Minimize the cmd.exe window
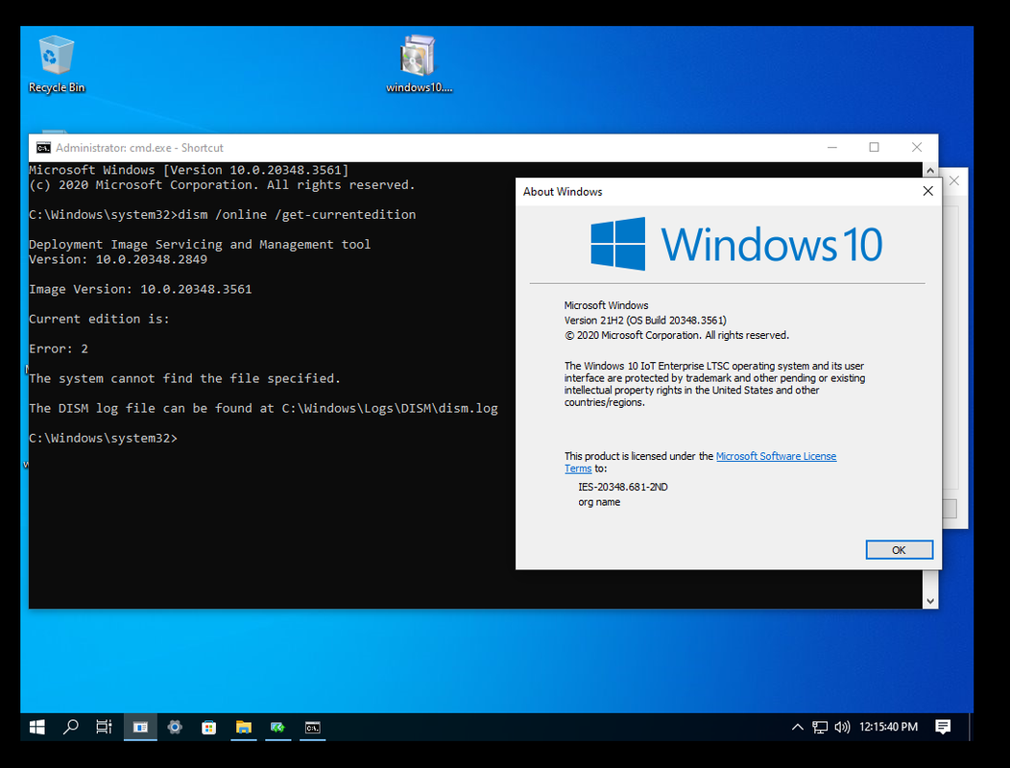Viewport: 1010px width, 768px height. 832,148
